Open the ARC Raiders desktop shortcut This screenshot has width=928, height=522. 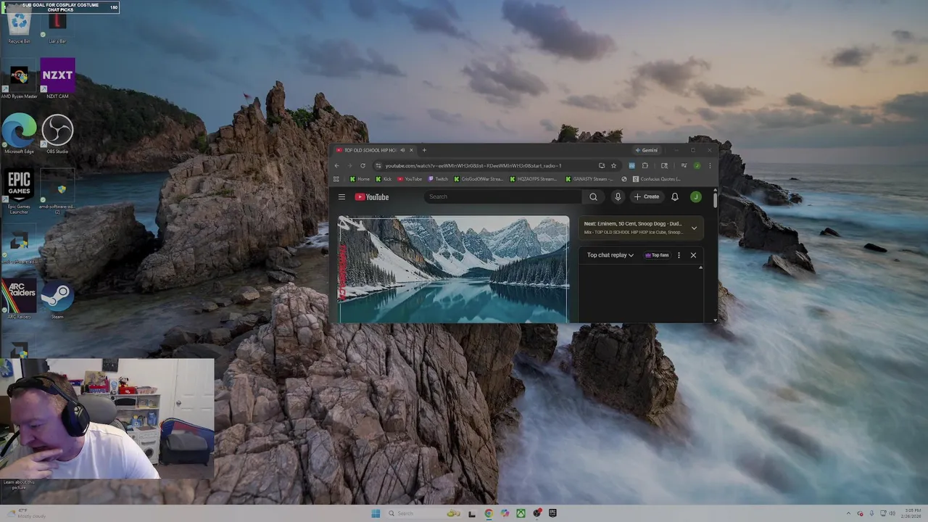(x=19, y=299)
